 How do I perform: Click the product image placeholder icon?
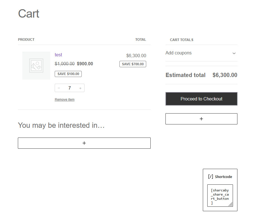point(36,65)
